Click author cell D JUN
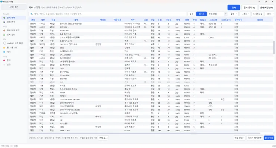The image size is (276, 148). point(127,130)
